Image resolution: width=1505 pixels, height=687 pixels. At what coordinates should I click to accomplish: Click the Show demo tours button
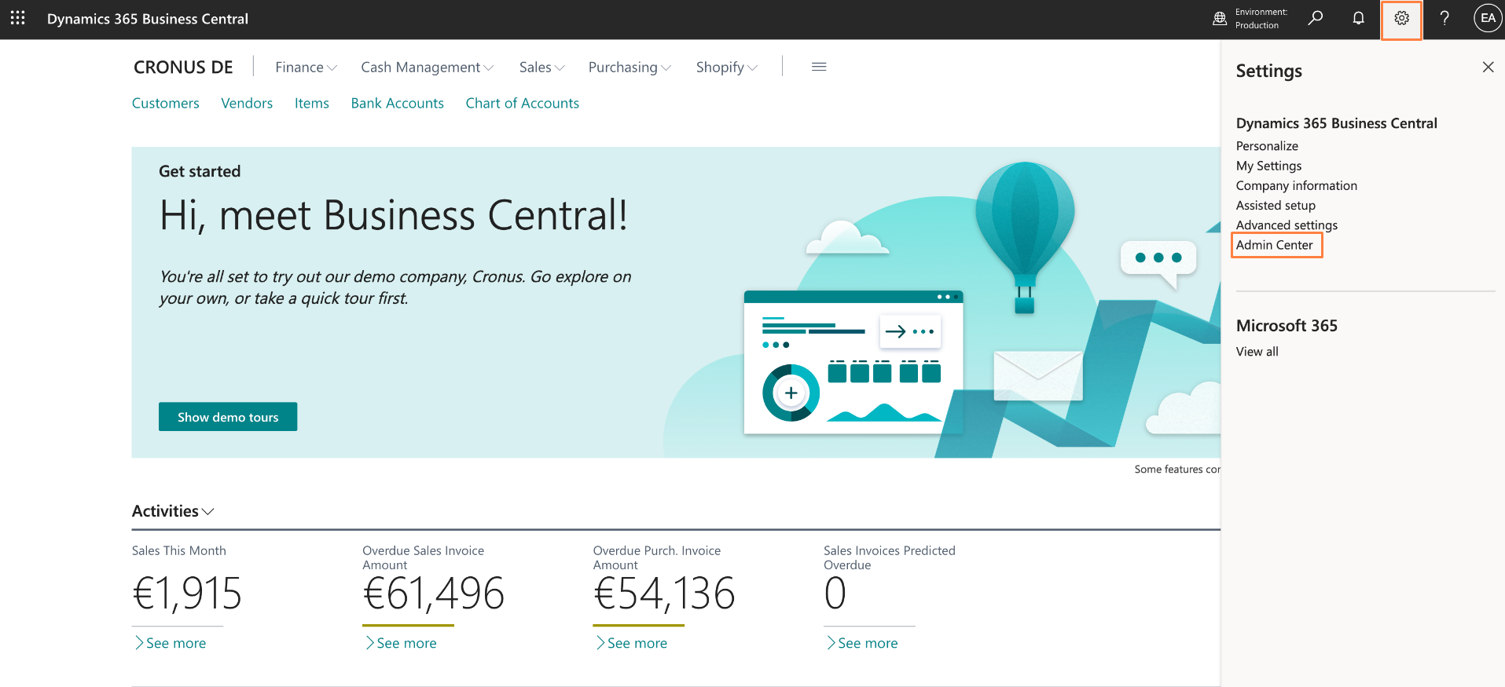228,417
